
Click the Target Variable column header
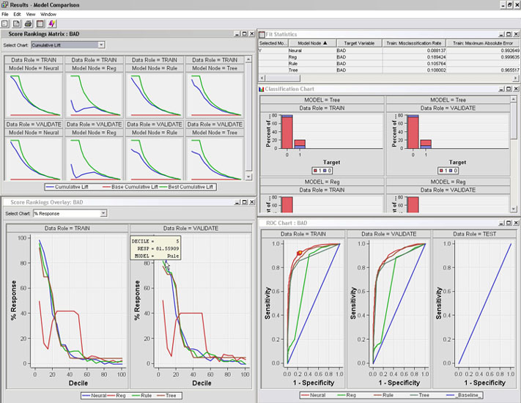click(x=359, y=43)
